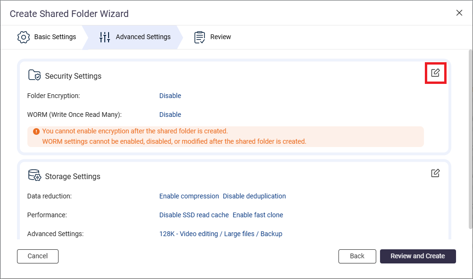473x279 pixels.
Task: Close the Create Shared Folder Wizard
Action: point(459,13)
